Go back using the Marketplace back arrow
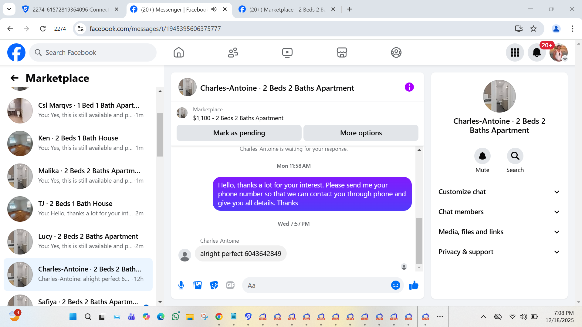Viewport: 582px width, 327px height. (15, 78)
